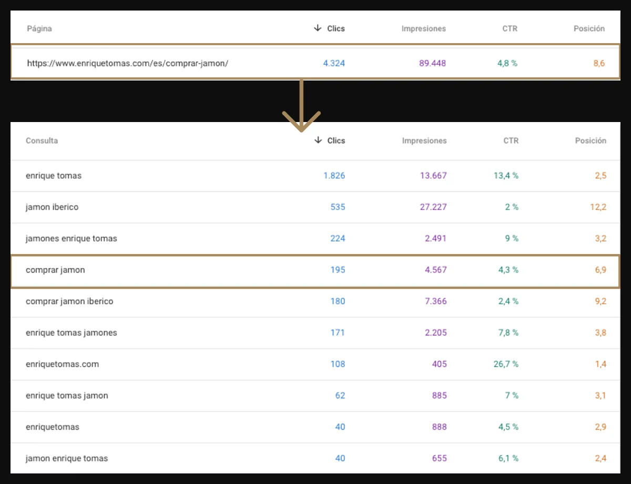
Task: Select the 'enriquetomas.com' query
Action: click(62, 364)
